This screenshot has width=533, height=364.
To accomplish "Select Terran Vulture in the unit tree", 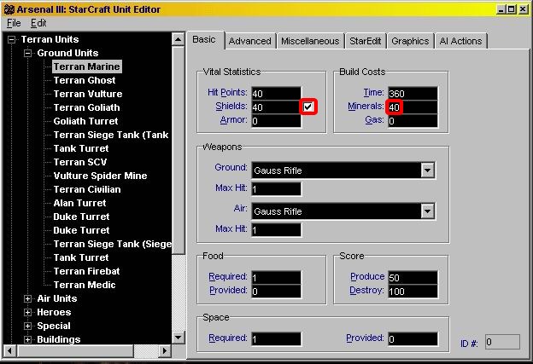I will [88, 94].
